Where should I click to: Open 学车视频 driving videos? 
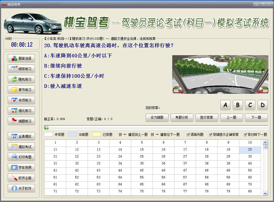(21, 167)
